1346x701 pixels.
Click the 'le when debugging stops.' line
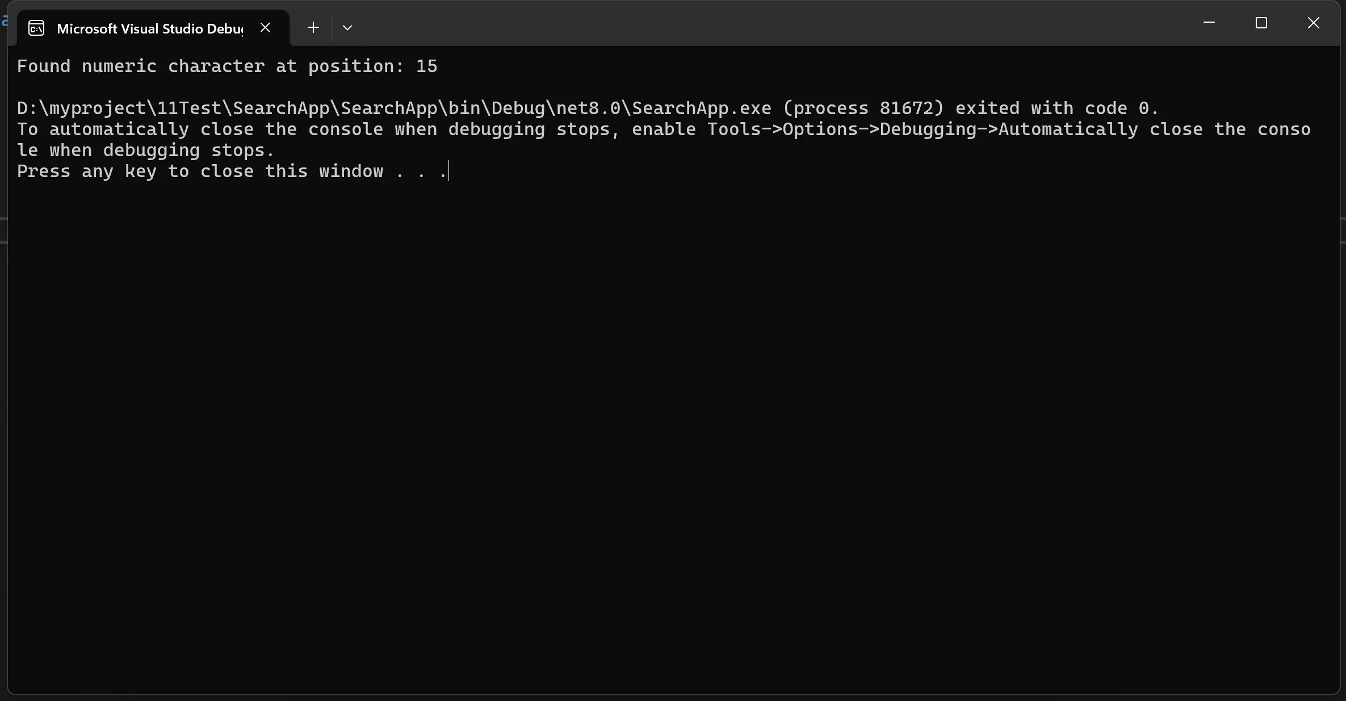click(x=146, y=150)
